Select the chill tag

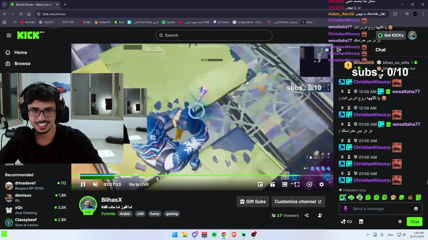(x=140, y=214)
